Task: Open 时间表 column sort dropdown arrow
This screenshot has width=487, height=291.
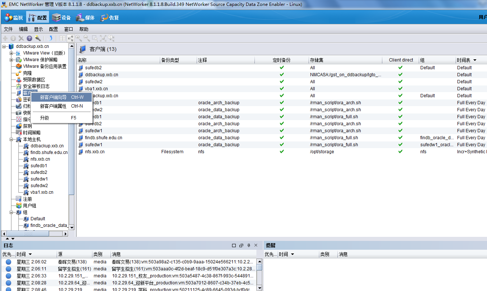Action: 475,60
